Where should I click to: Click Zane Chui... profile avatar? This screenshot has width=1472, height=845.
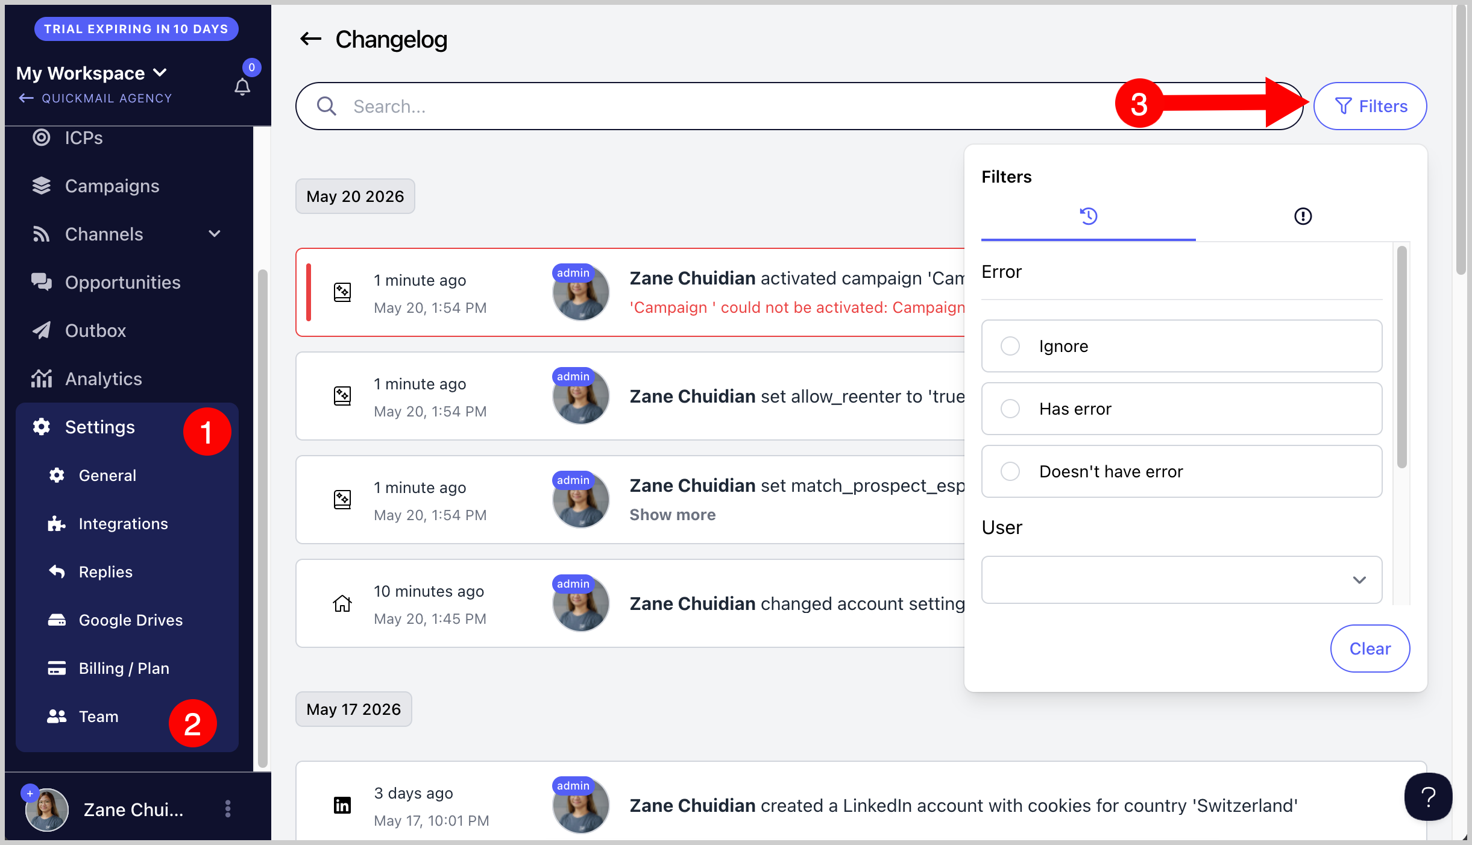coord(47,809)
